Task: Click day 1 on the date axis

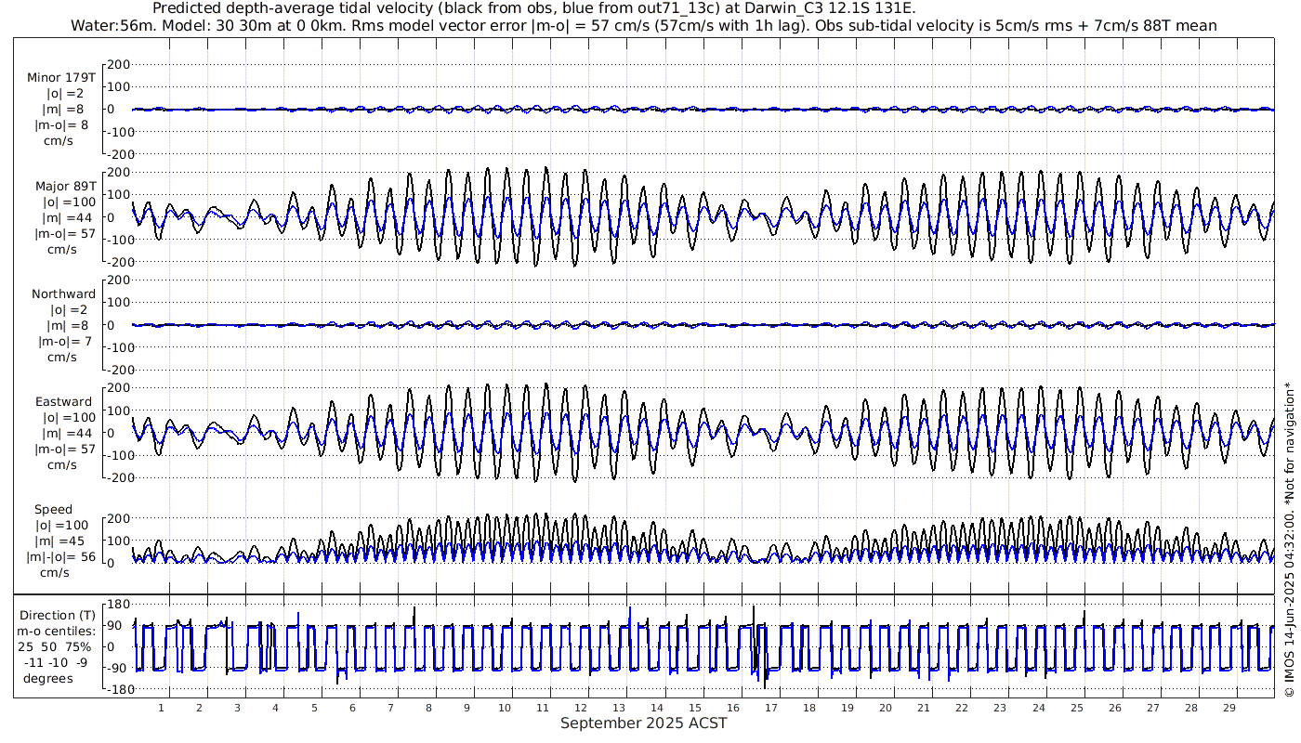Action: click(x=161, y=707)
